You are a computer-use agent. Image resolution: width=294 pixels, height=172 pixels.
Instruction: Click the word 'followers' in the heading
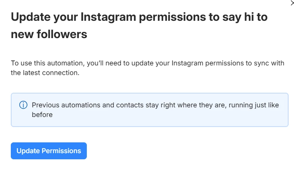[x=62, y=34]
